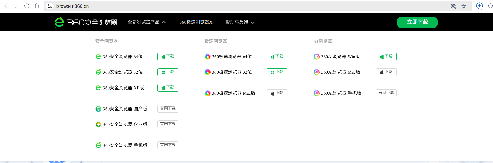This screenshot has height=163, width=493.
Task: Expand the 帮助与反馈 dropdown
Action: (240, 22)
